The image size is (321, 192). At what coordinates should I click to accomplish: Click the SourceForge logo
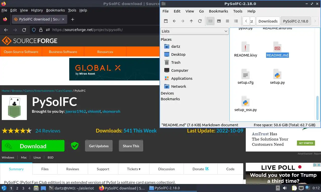click(30, 41)
